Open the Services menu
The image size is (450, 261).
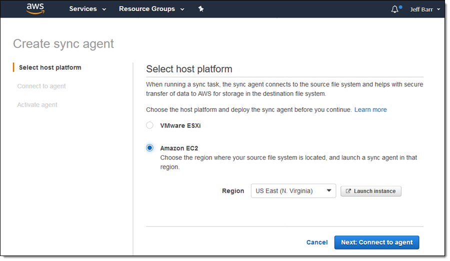tap(83, 9)
